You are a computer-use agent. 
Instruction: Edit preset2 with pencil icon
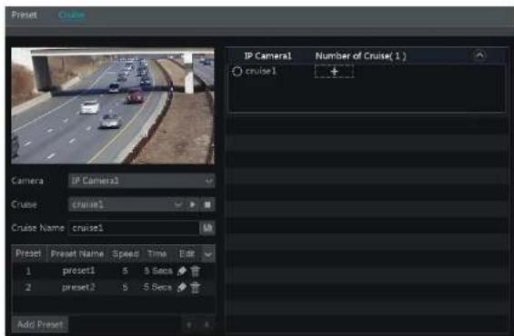182,288
